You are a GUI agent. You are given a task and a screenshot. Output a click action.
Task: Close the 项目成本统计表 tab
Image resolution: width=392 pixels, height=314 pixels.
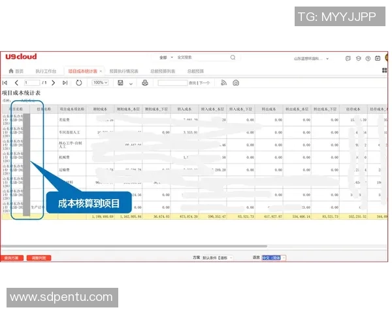click(x=101, y=71)
